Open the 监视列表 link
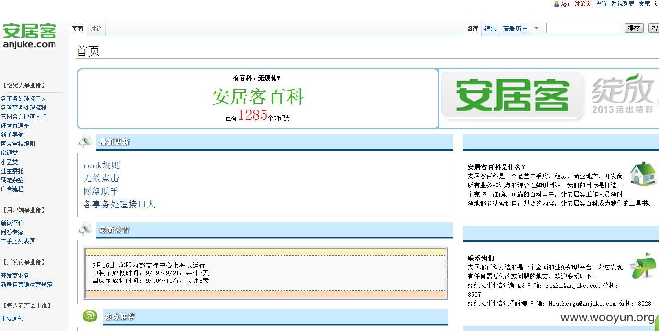The height and width of the screenshot is (331, 659). 623,4
